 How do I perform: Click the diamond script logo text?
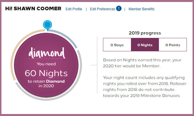click(46, 54)
